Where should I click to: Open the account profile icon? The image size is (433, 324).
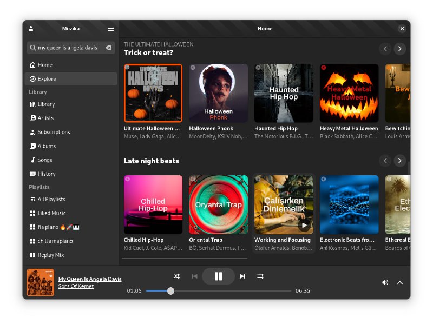point(31,29)
